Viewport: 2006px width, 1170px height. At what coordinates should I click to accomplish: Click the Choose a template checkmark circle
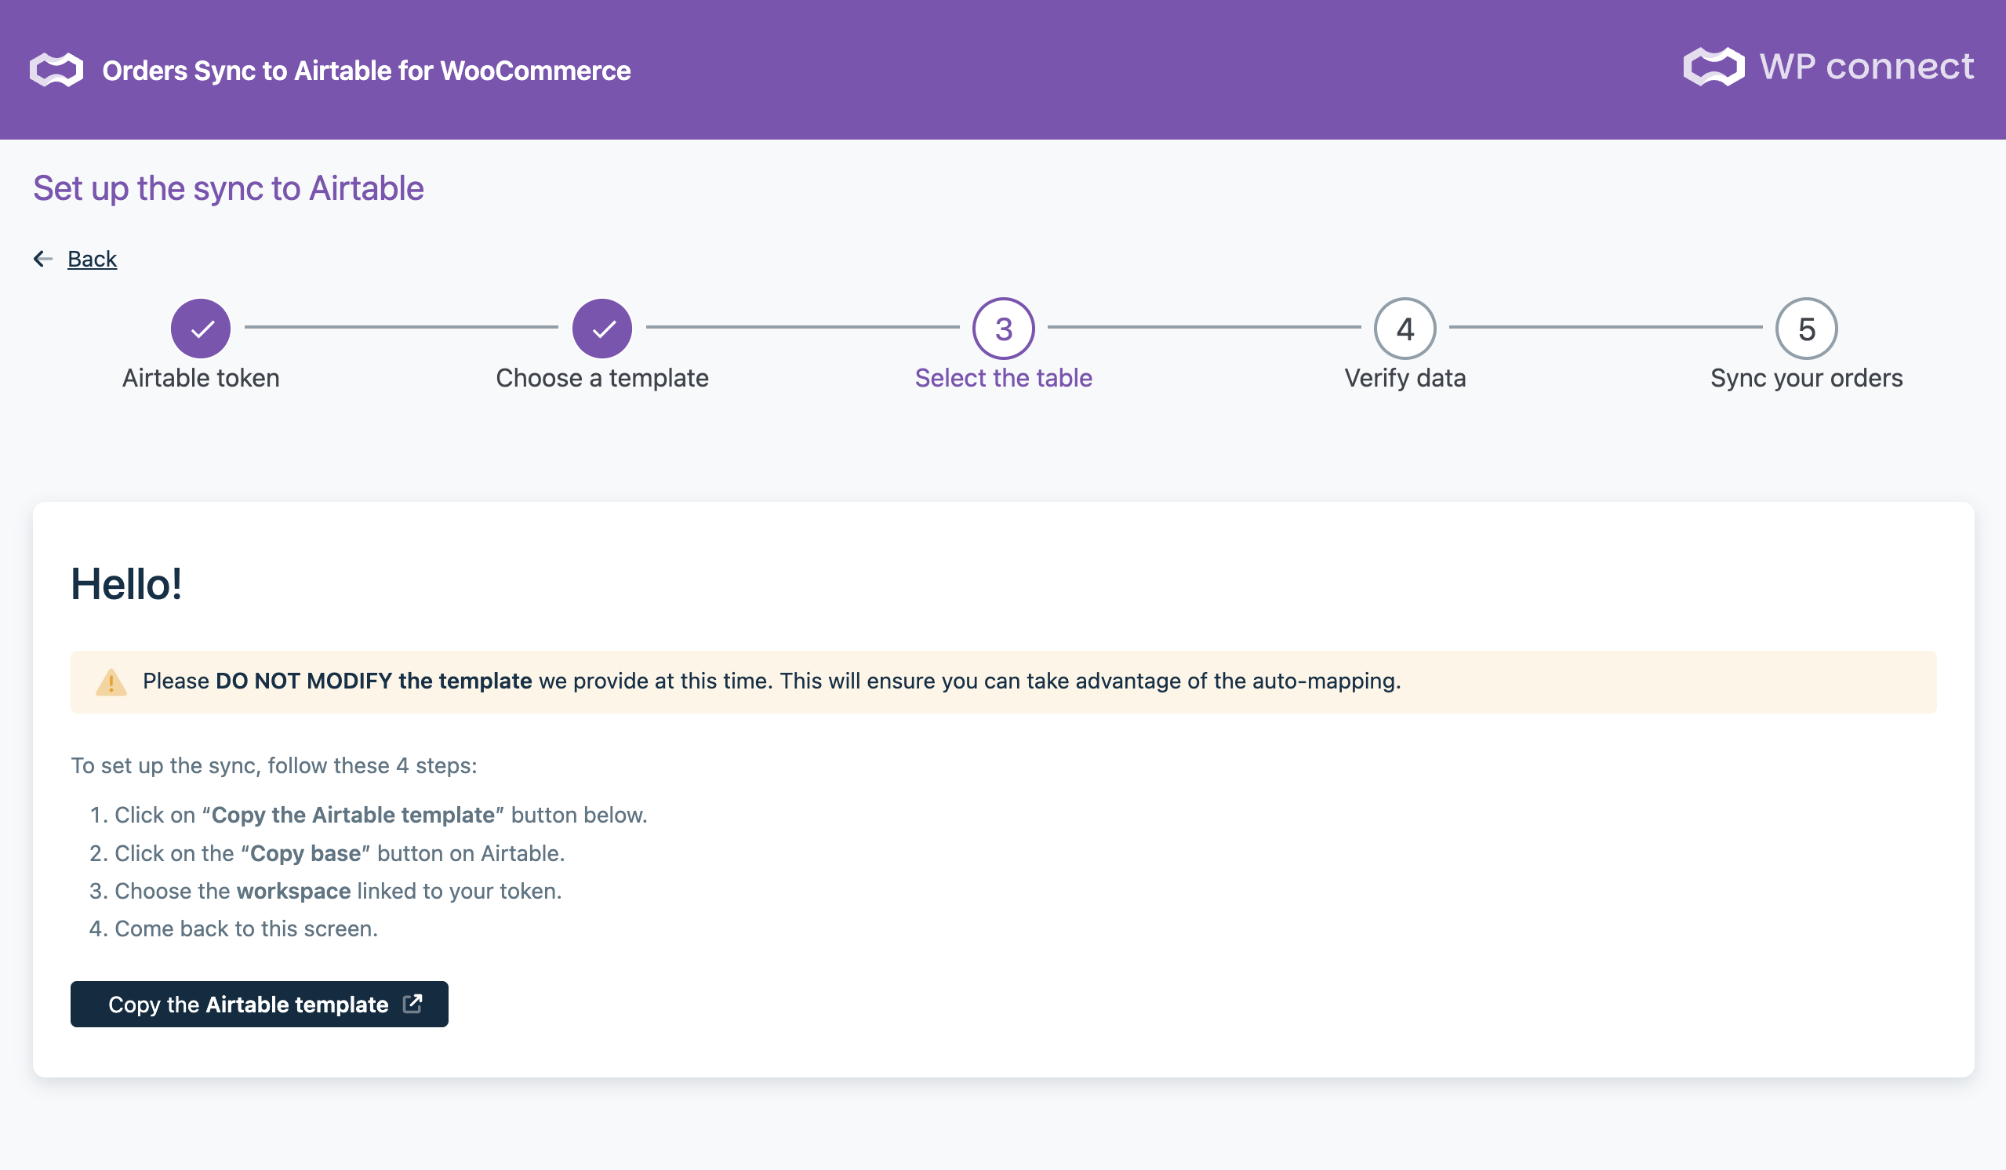coord(601,329)
